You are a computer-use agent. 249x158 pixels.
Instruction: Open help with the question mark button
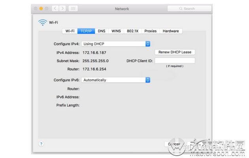(41, 144)
